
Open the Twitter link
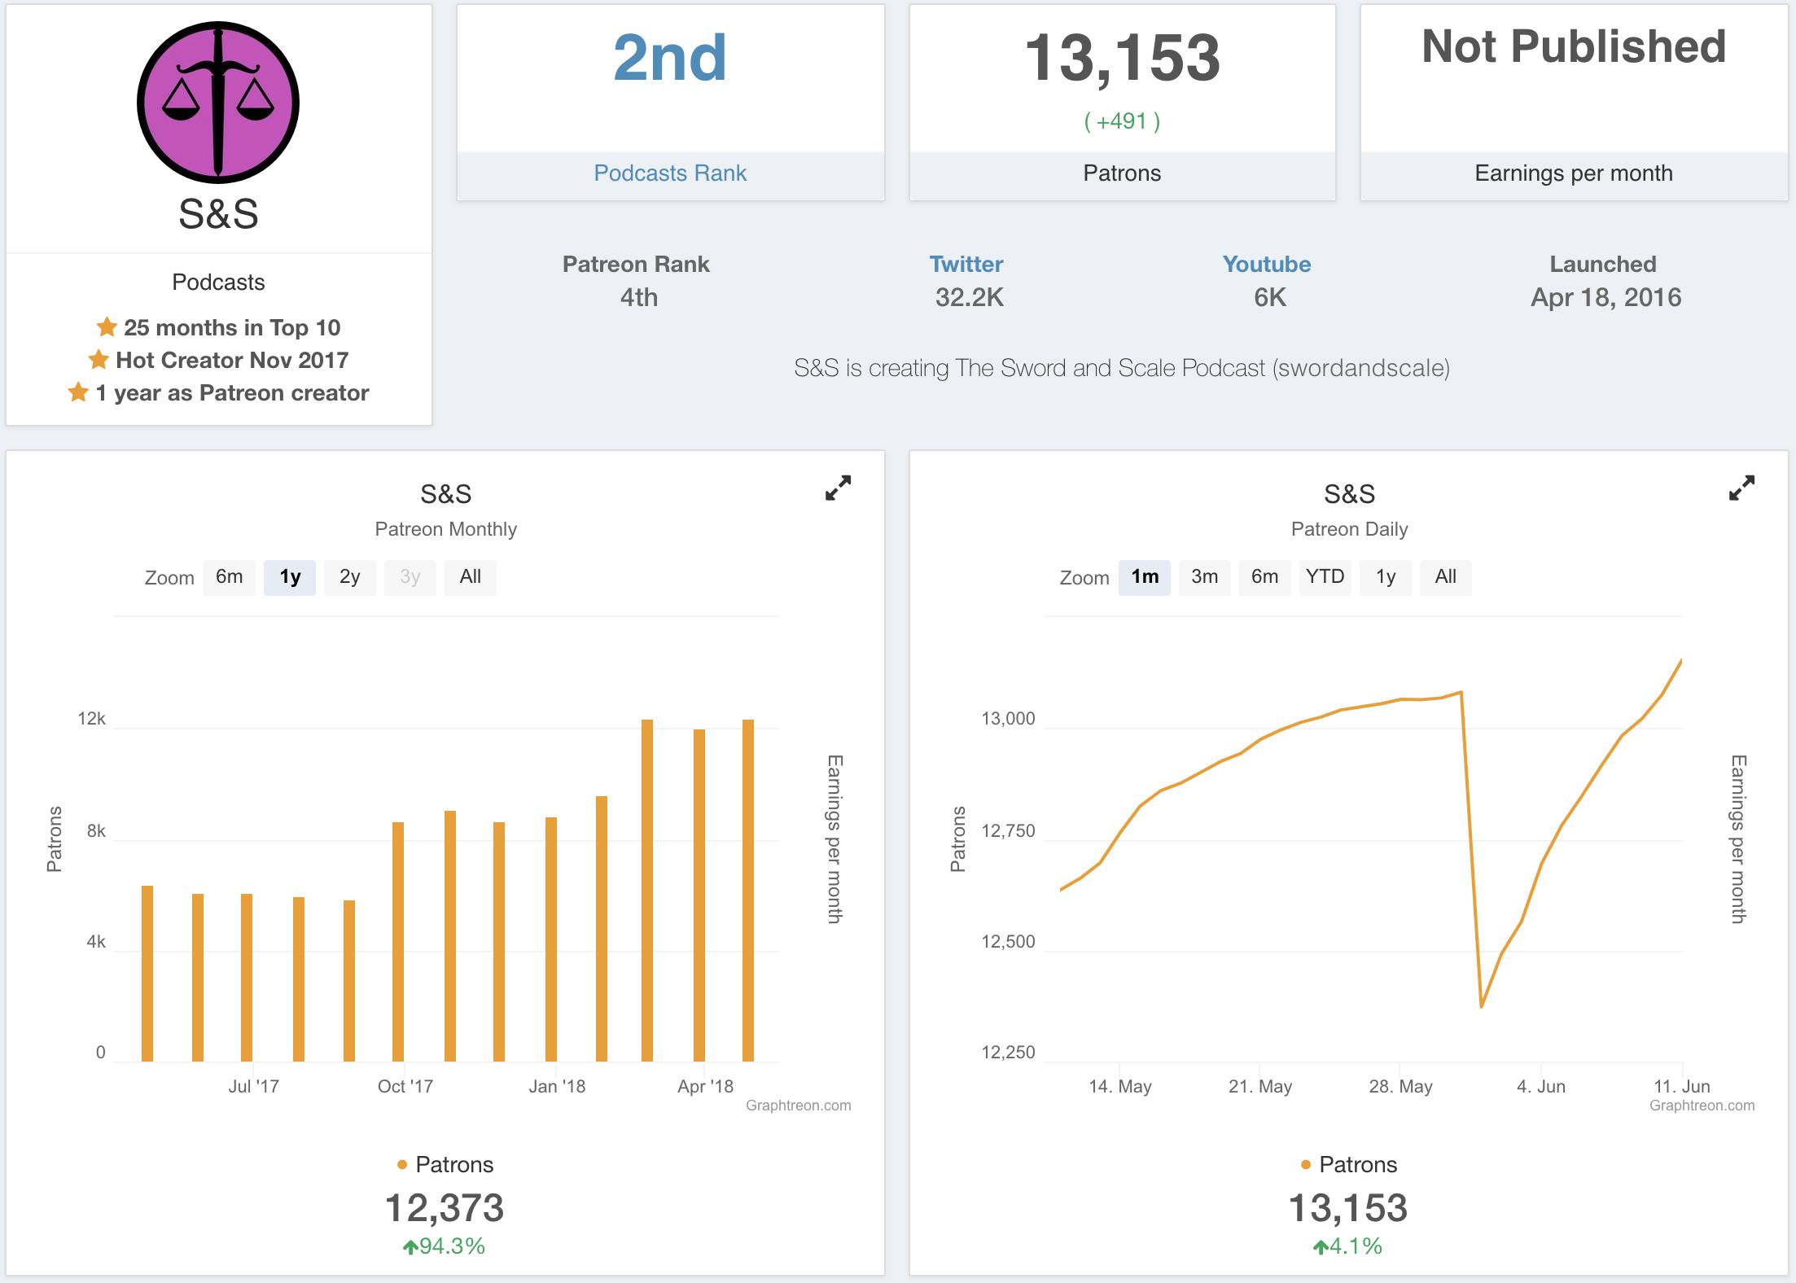(x=966, y=265)
